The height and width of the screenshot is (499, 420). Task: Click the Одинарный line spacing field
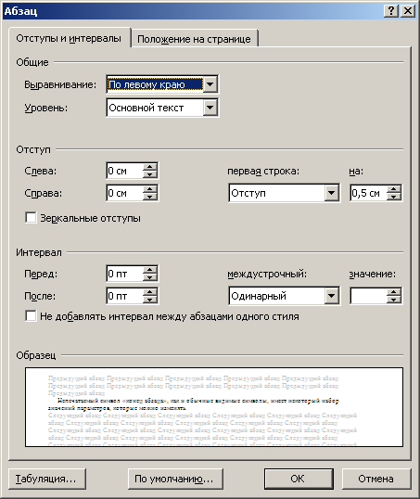pos(277,296)
